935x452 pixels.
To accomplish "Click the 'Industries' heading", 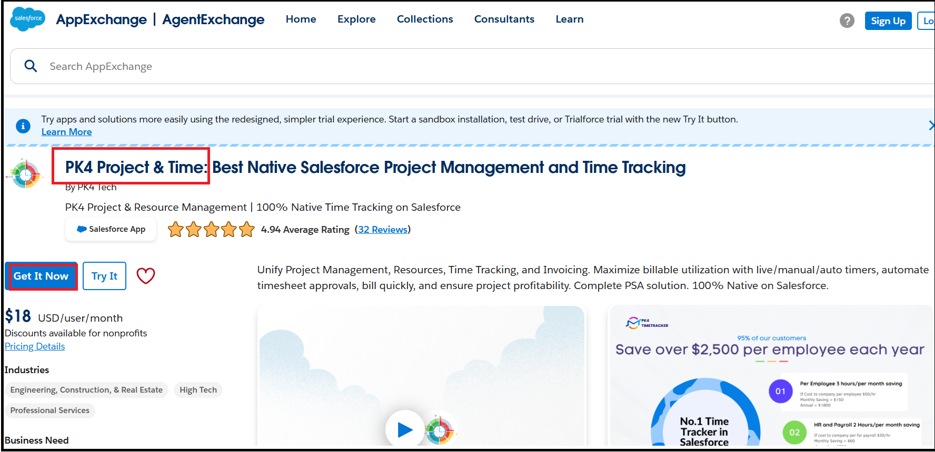I will tap(27, 370).
